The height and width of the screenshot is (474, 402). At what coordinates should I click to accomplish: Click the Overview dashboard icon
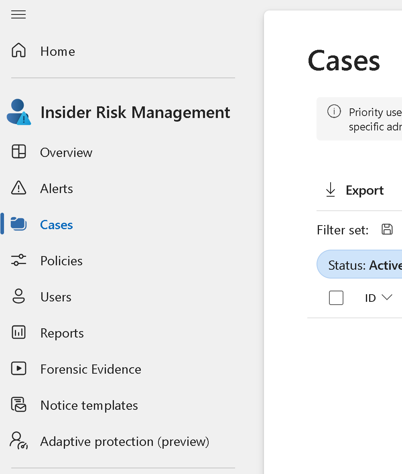(x=18, y=152)
